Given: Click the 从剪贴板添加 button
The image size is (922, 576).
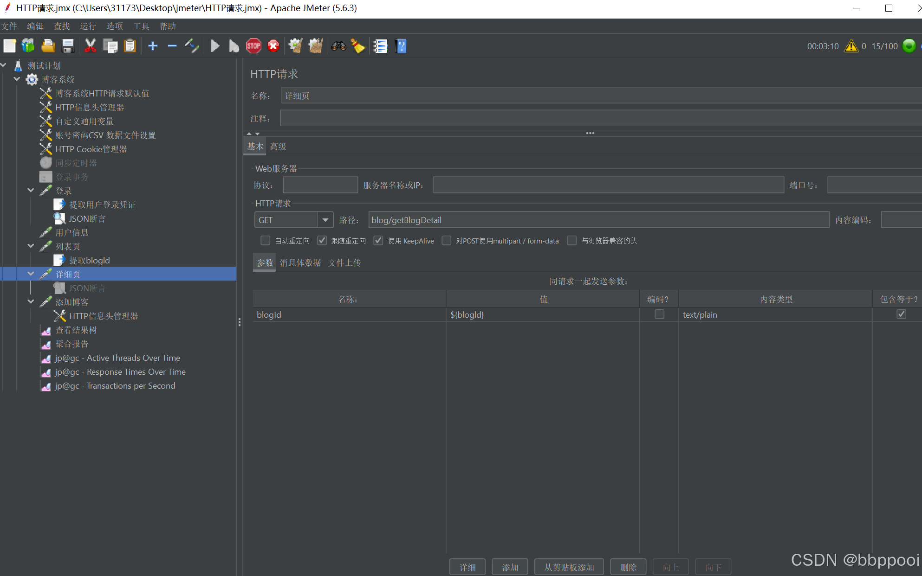Looking at the screenshot, I should (x=569, y=567).
